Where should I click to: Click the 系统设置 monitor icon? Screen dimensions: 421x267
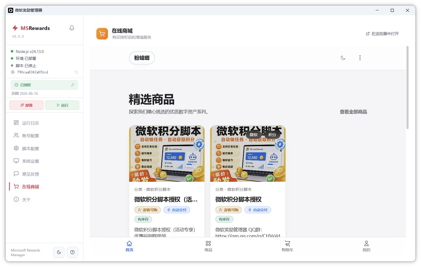(x=16, y=161)
